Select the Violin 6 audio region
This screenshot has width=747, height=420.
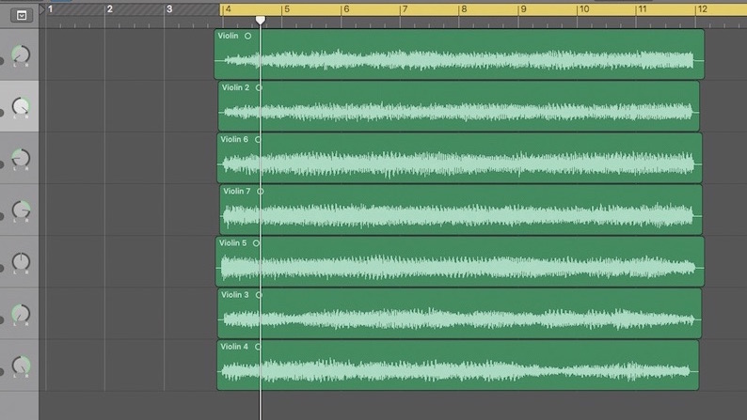(x=459, y=158)
